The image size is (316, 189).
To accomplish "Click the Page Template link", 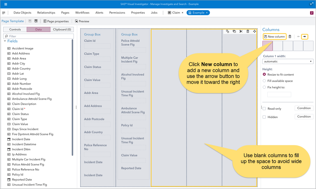I will [x=13, y=21].
